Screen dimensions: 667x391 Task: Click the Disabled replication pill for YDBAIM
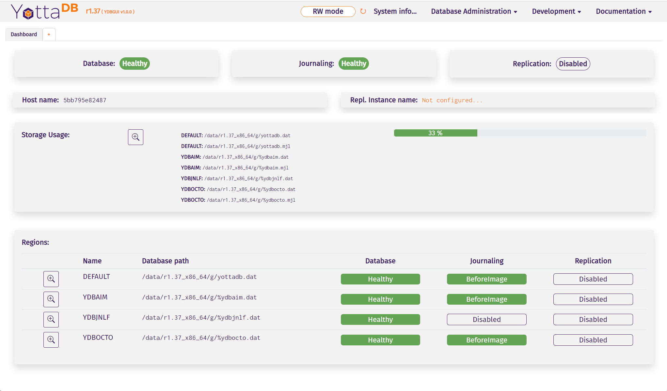(x=593, y=299)
